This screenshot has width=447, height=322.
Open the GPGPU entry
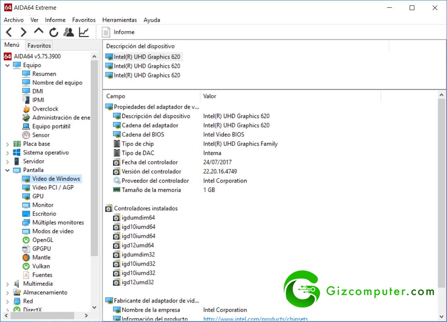click(x=41, y=249)
